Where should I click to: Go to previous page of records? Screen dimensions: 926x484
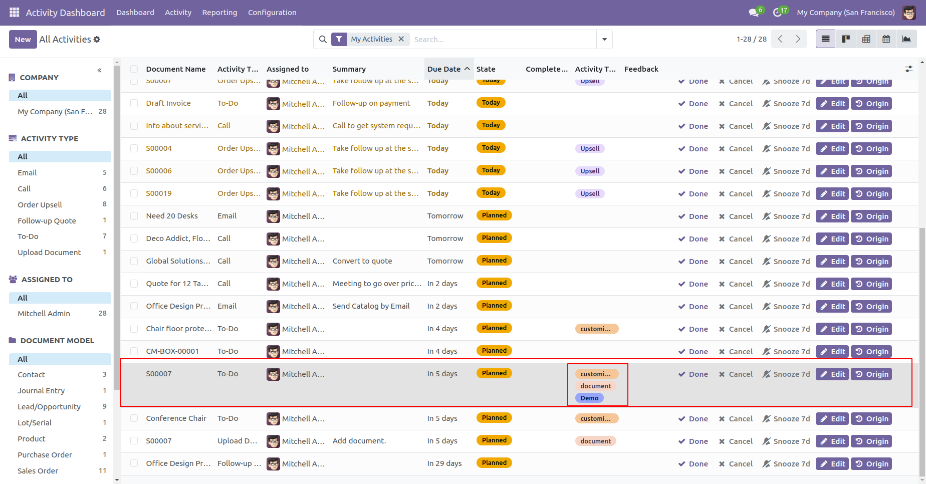click(x=780, y=39)
